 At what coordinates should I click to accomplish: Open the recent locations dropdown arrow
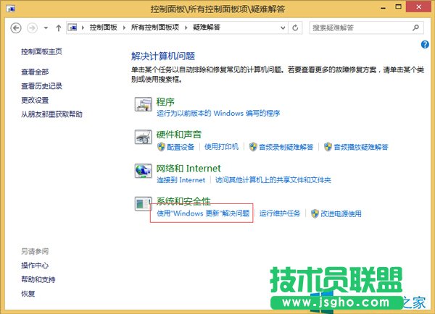pos(46,28)
